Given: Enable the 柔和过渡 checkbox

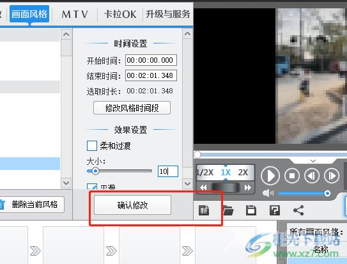Looking at the screenshot, I should pos(92,146).
